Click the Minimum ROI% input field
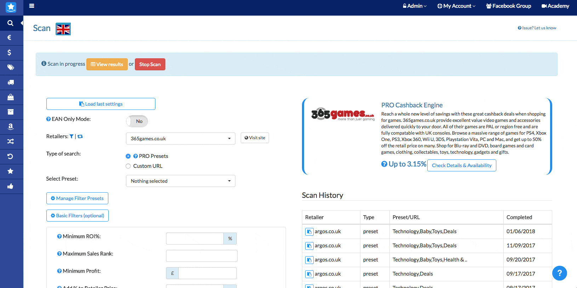577x288 pixels. pos(195,239)
